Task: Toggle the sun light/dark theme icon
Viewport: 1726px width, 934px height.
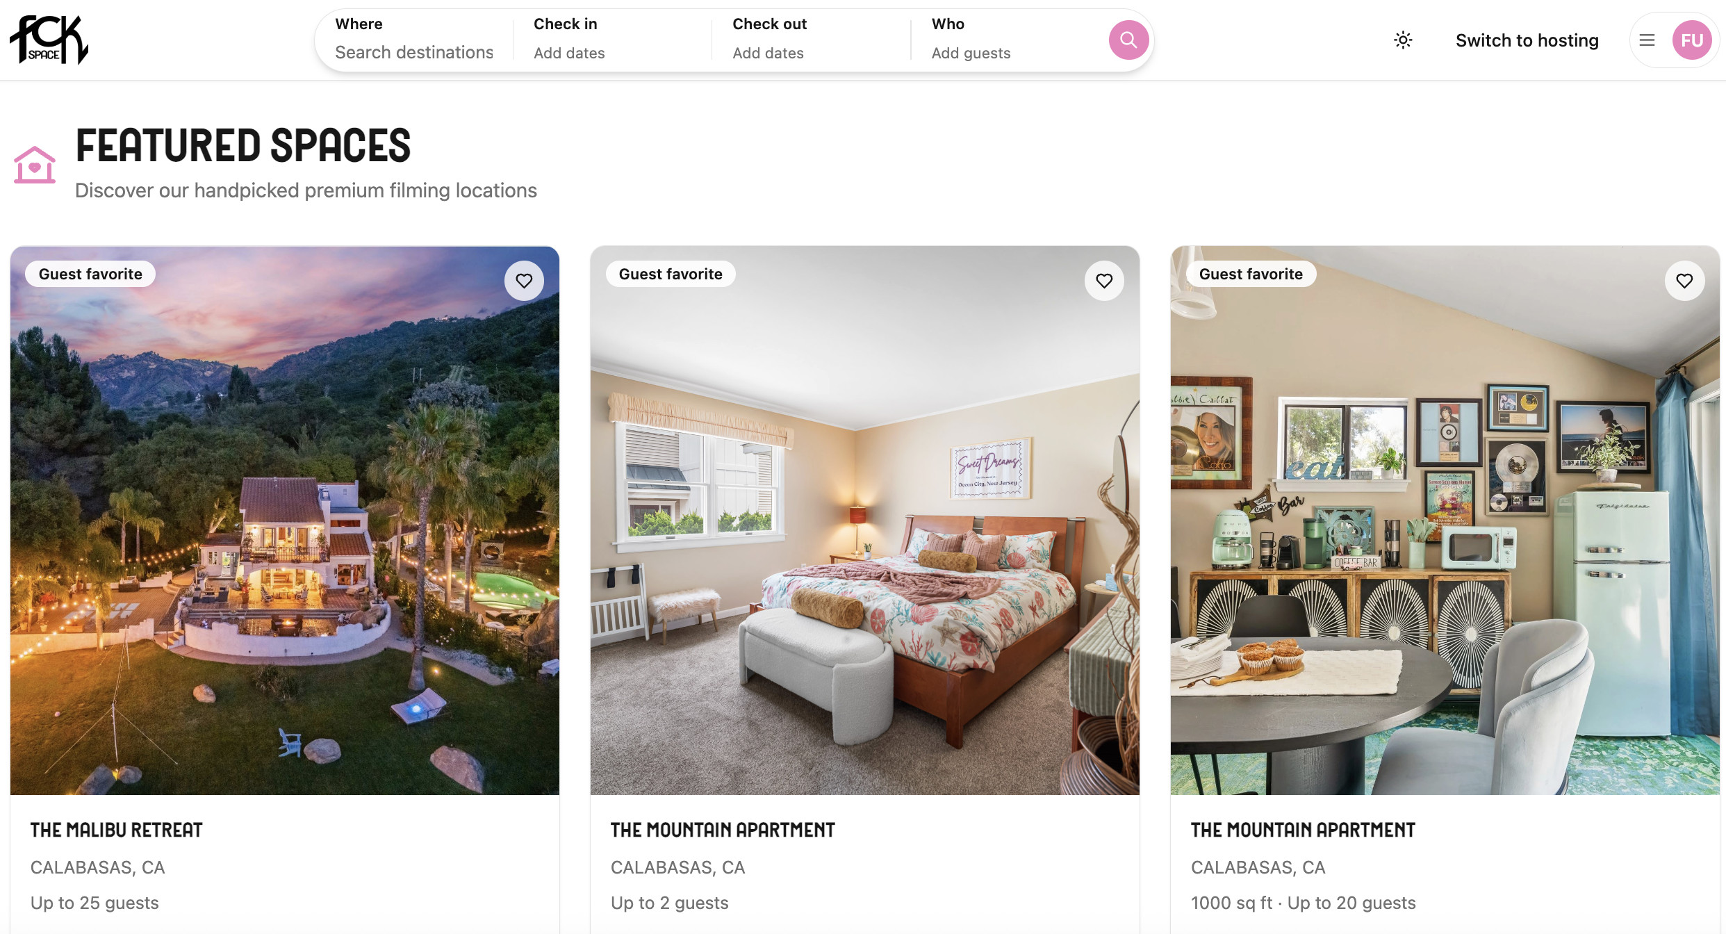Action: click(x=1403, y=40)
